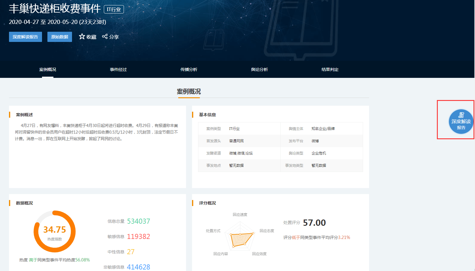Click the 34.75 heat index ring gauge
The height and width of the screenshot is (271, 475).
coord(55,231)
